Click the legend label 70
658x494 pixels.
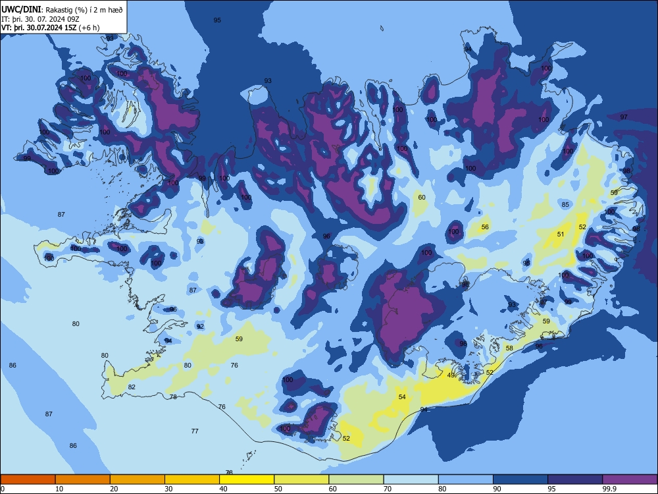pos(388,489)
